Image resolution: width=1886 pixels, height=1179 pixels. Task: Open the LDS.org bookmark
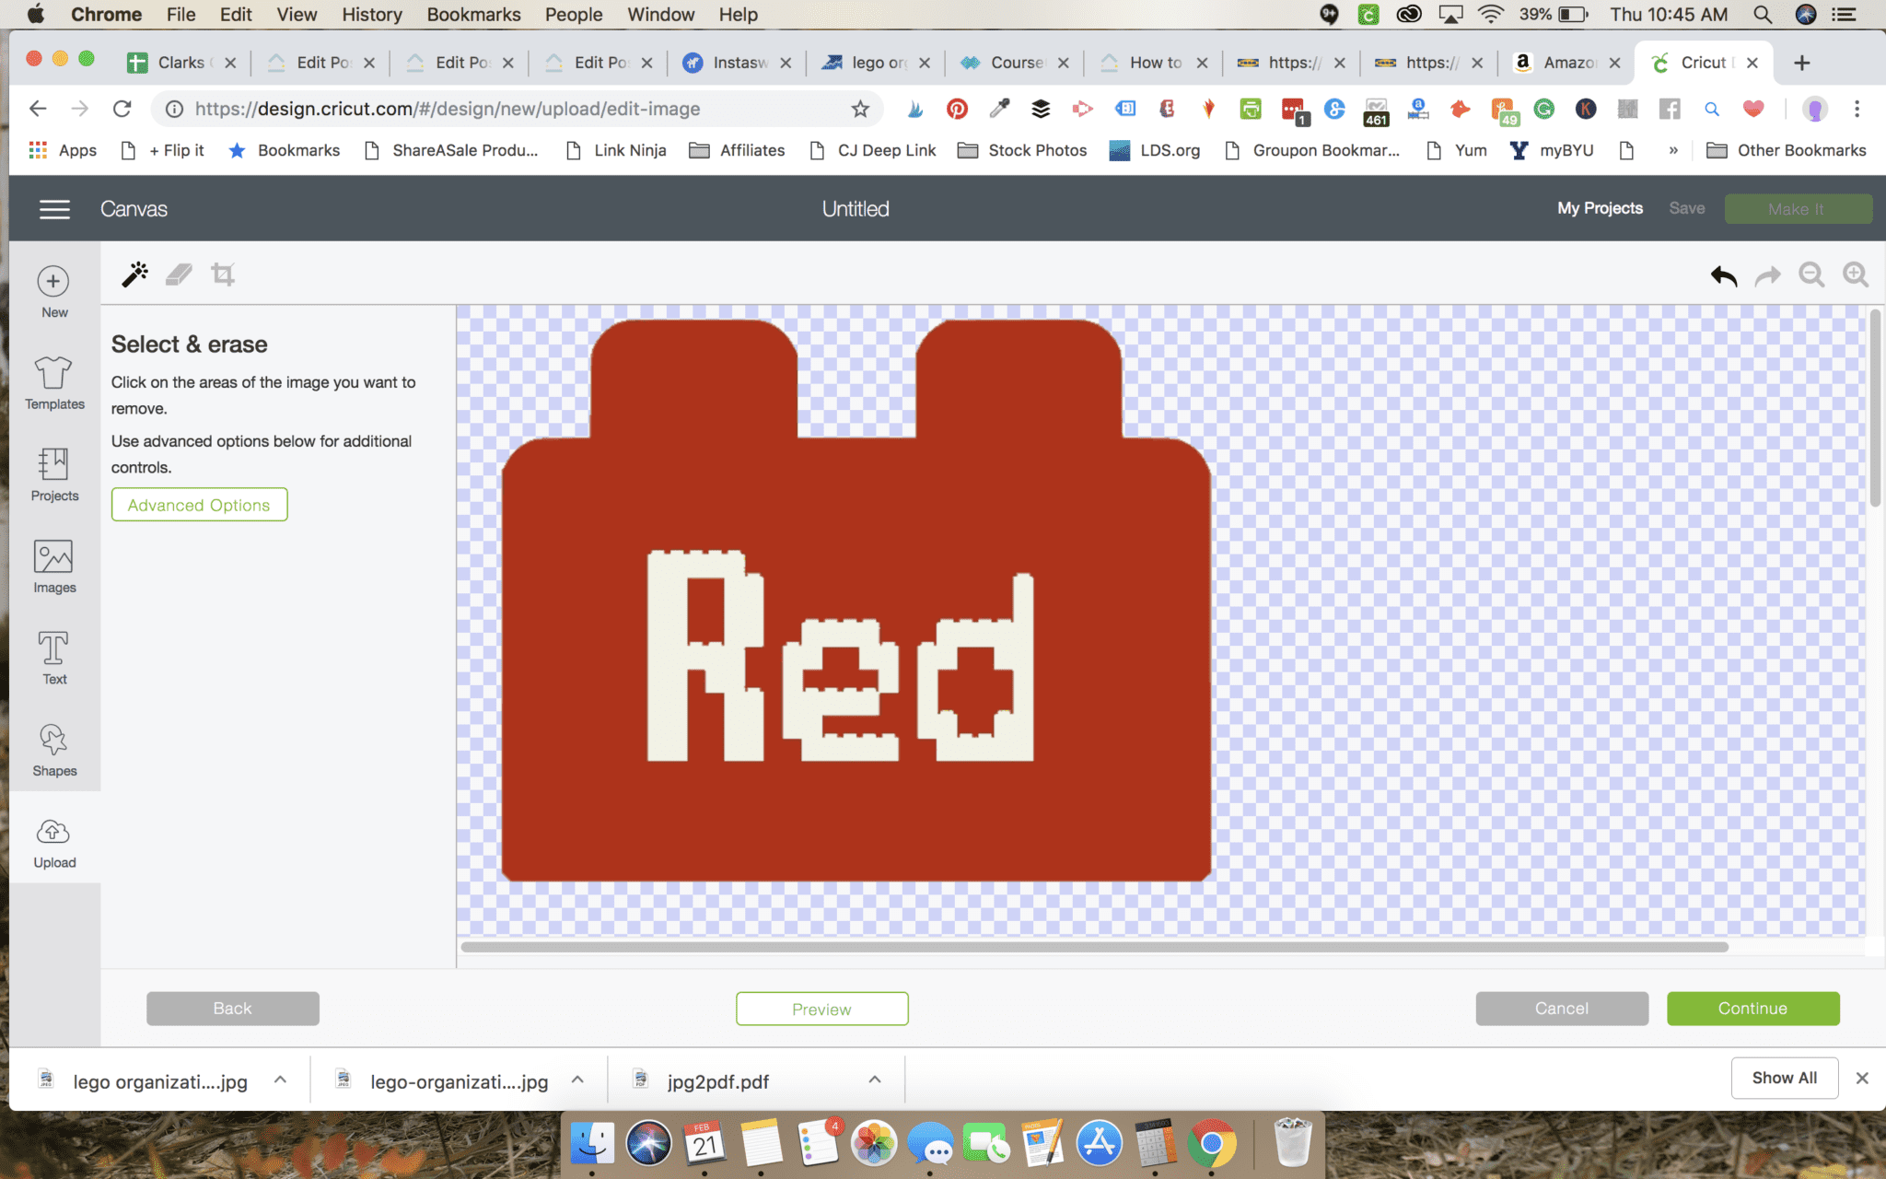click(1155, 150)
